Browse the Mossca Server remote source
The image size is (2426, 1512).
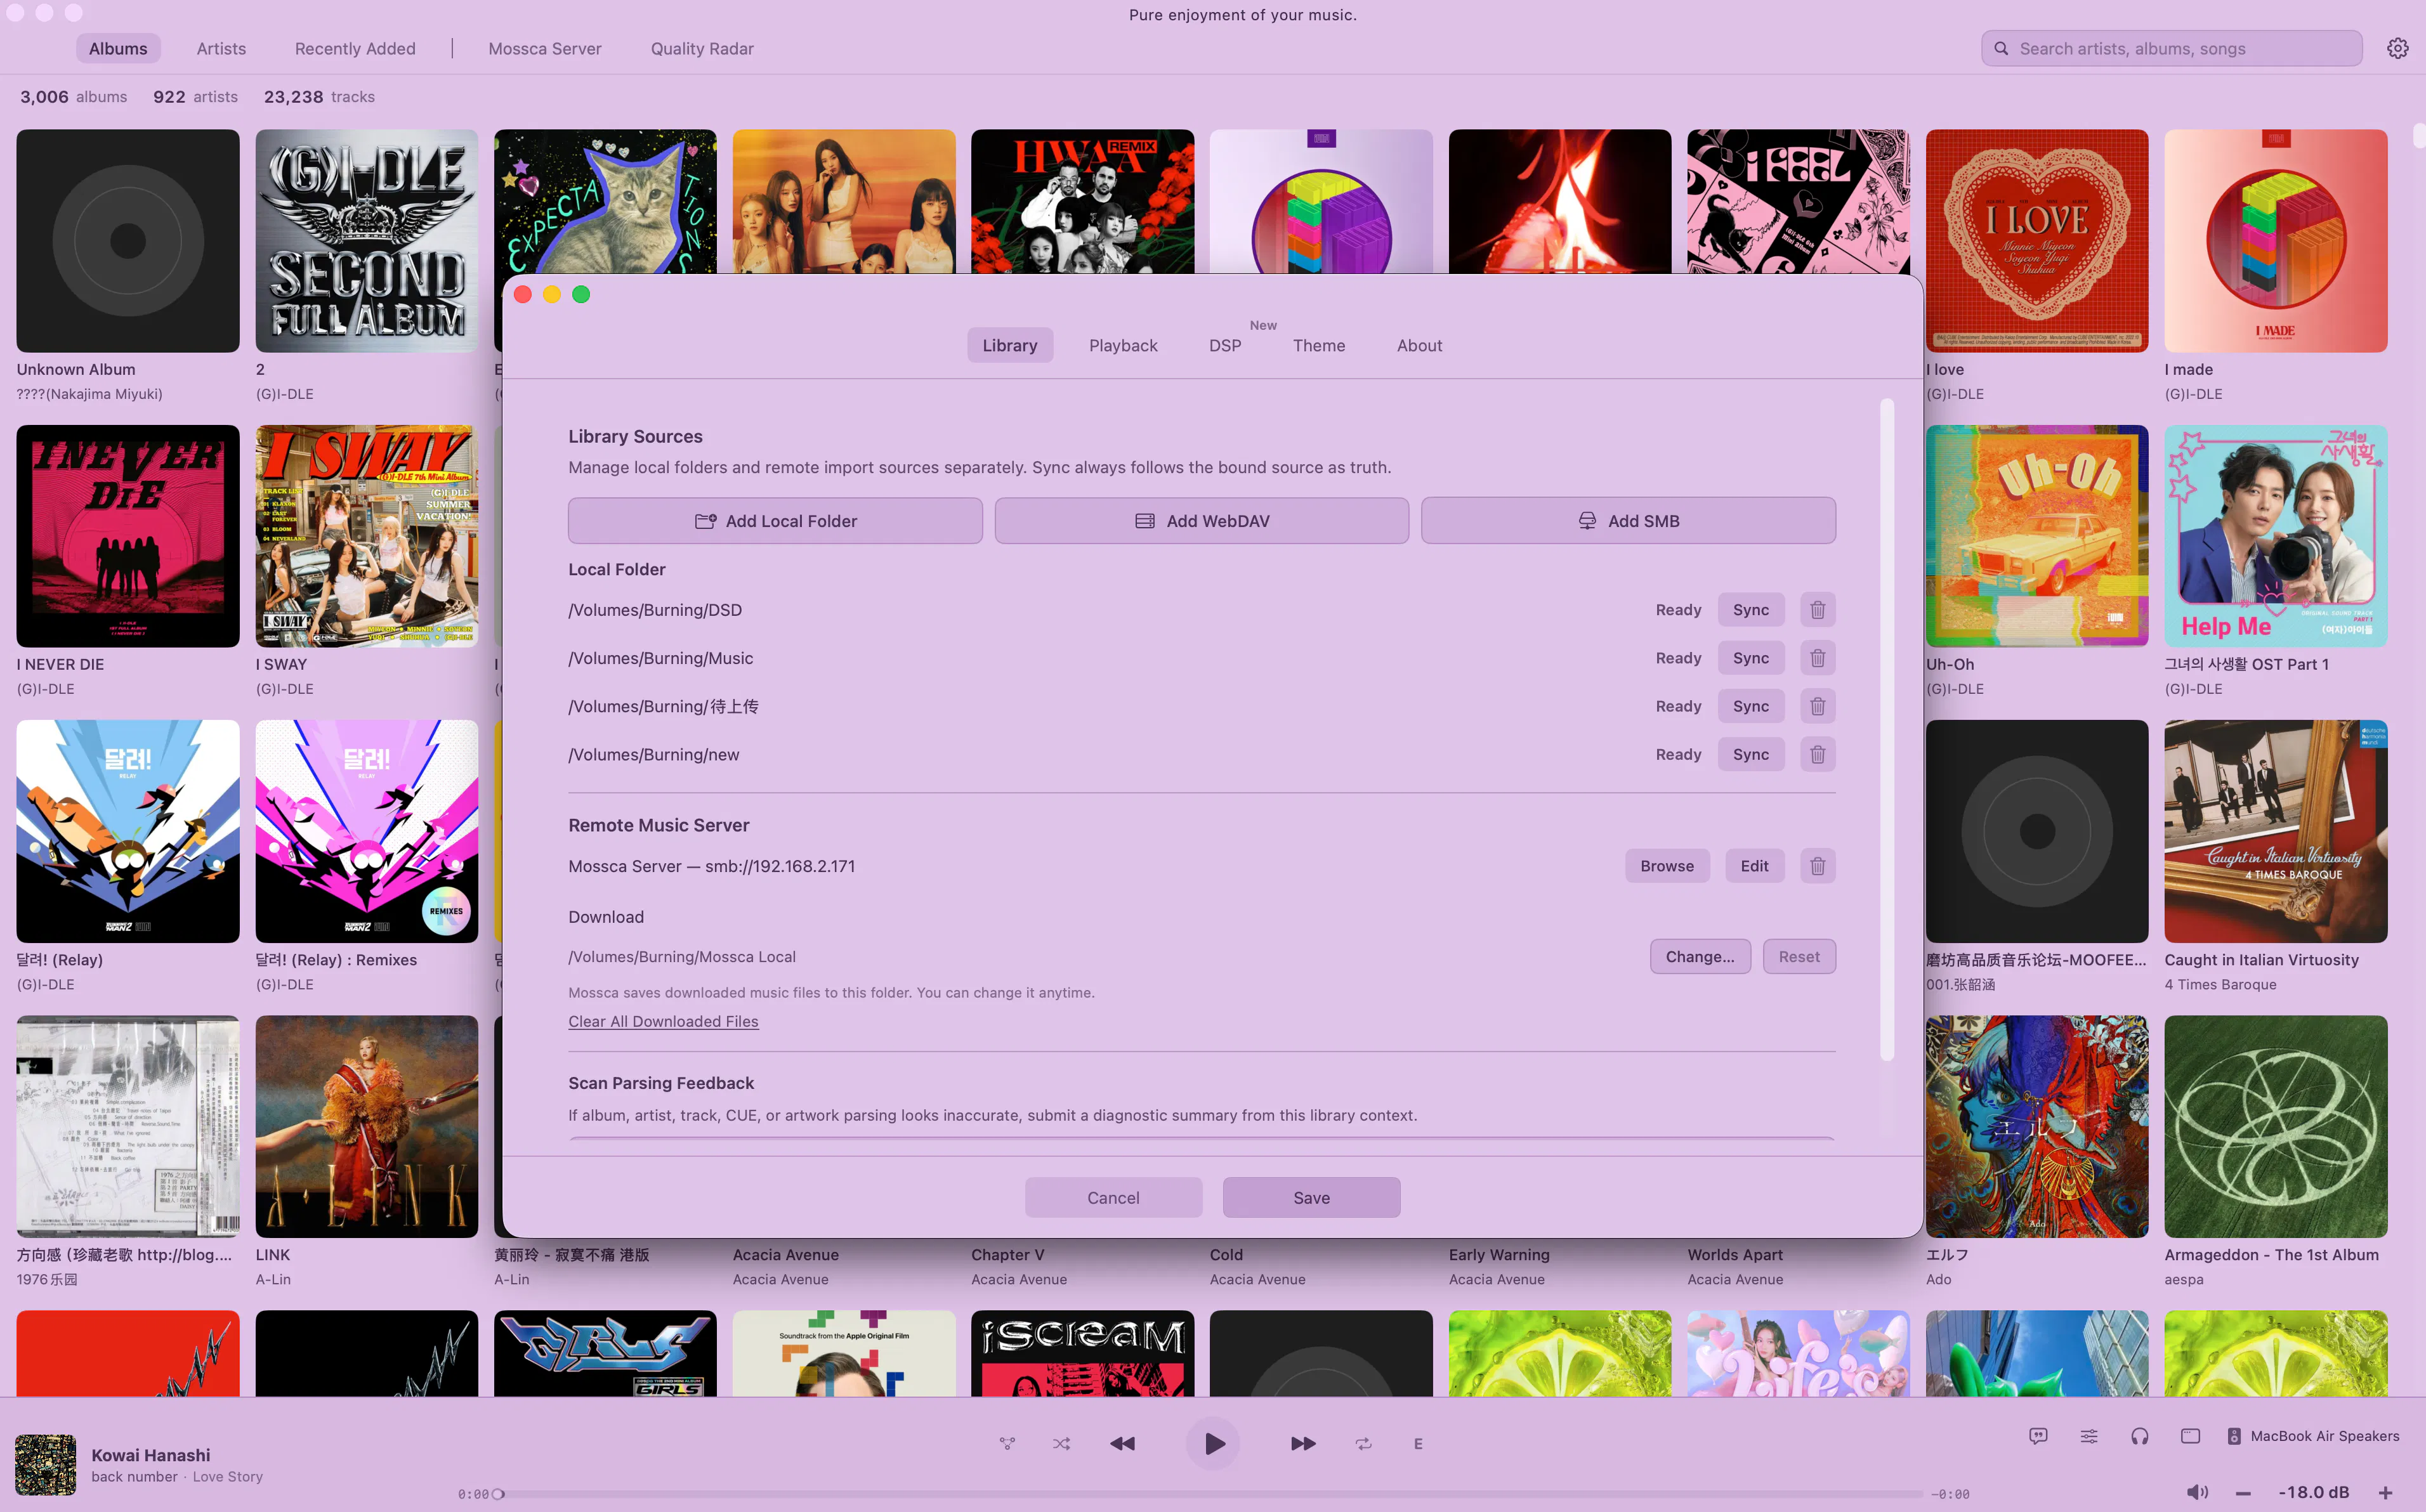(x=1667, y=866)
